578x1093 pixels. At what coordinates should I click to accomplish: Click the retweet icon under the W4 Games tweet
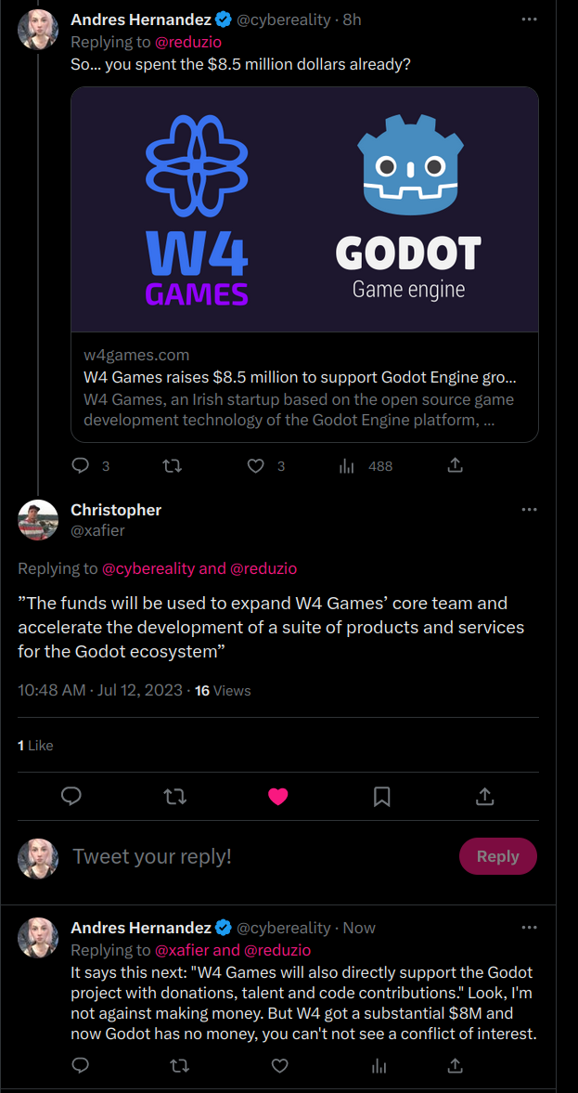[x=173, y=465]
